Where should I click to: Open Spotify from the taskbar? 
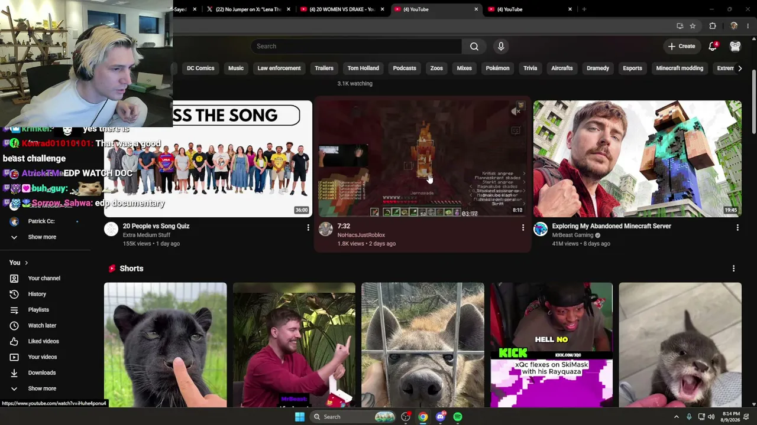coord(458,417)
